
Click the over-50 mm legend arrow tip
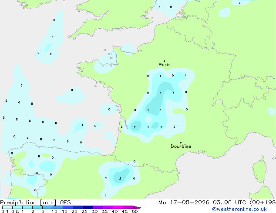pyautogui.click(x=138, y=207)
